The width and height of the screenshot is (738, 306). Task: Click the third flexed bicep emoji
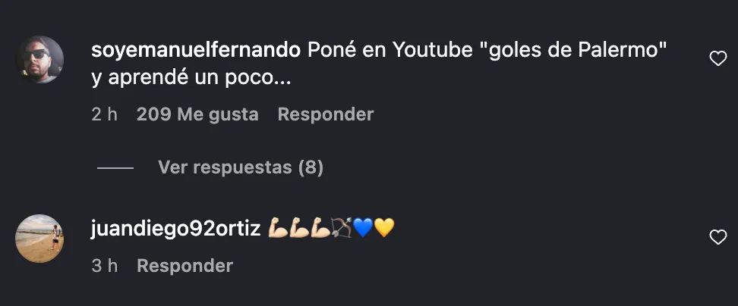pos(320,229)
